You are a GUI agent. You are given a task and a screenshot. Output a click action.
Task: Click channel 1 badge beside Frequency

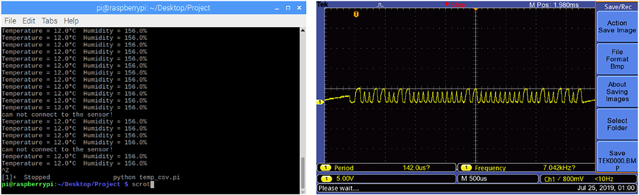[x=466, y=168]
